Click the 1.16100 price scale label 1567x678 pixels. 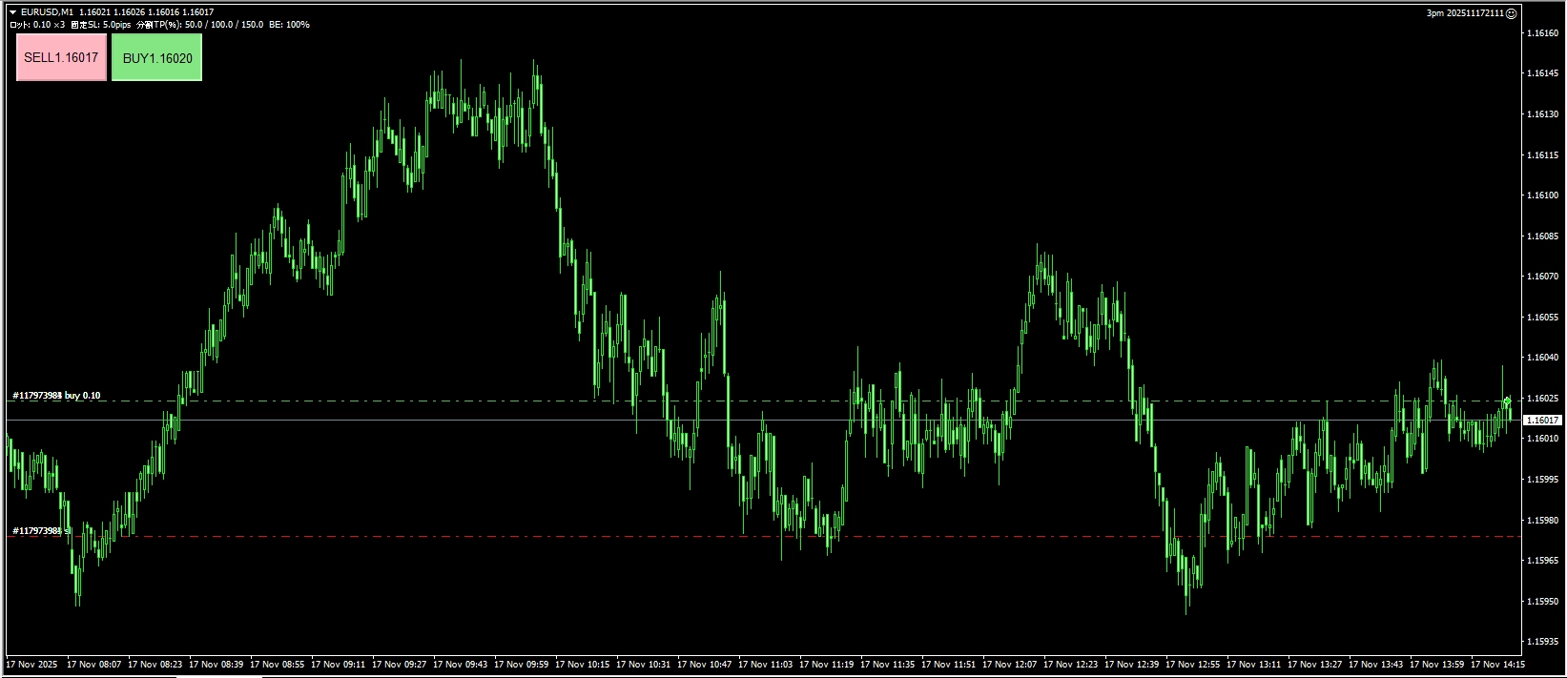click(1543, 195)
